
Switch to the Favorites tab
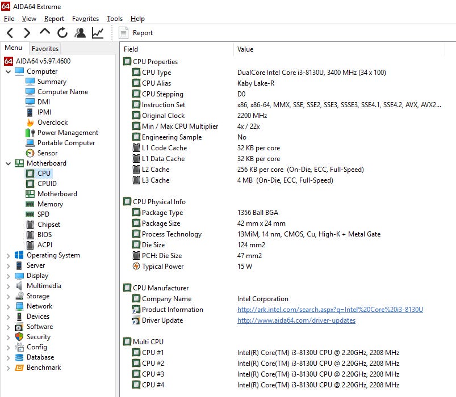[x=45, y=49]
